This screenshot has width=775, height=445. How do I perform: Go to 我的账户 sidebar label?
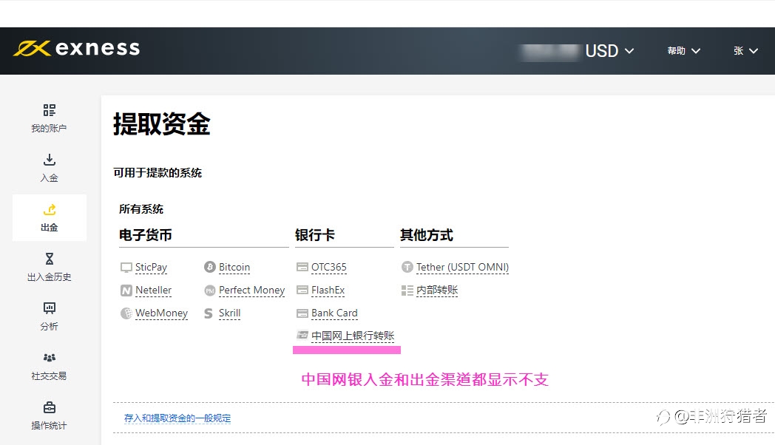click(x=49, y=129)
